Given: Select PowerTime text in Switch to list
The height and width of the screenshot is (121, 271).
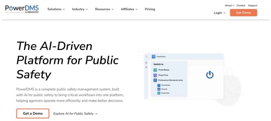Looking at the screenshot, I should [x=163, y=75].
